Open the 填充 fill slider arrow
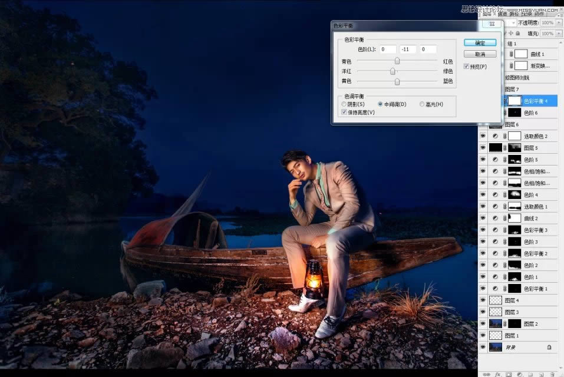The image size is (564, 377). (x=559, y=34)
